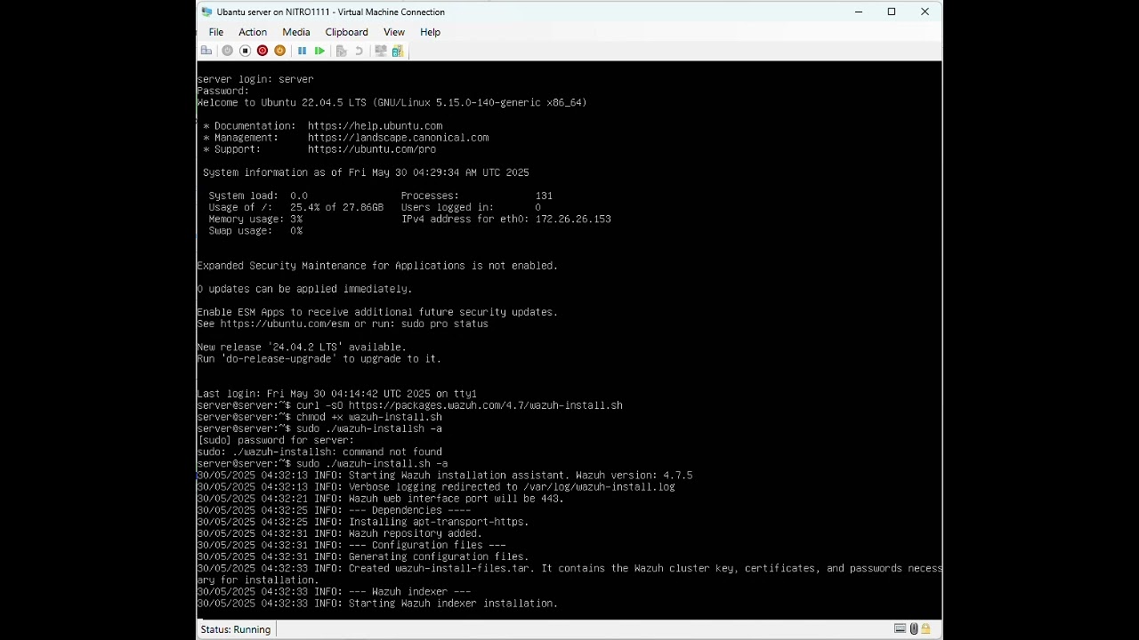Open the Media menu
The image size is (1139, 640).
pos(296,32)
